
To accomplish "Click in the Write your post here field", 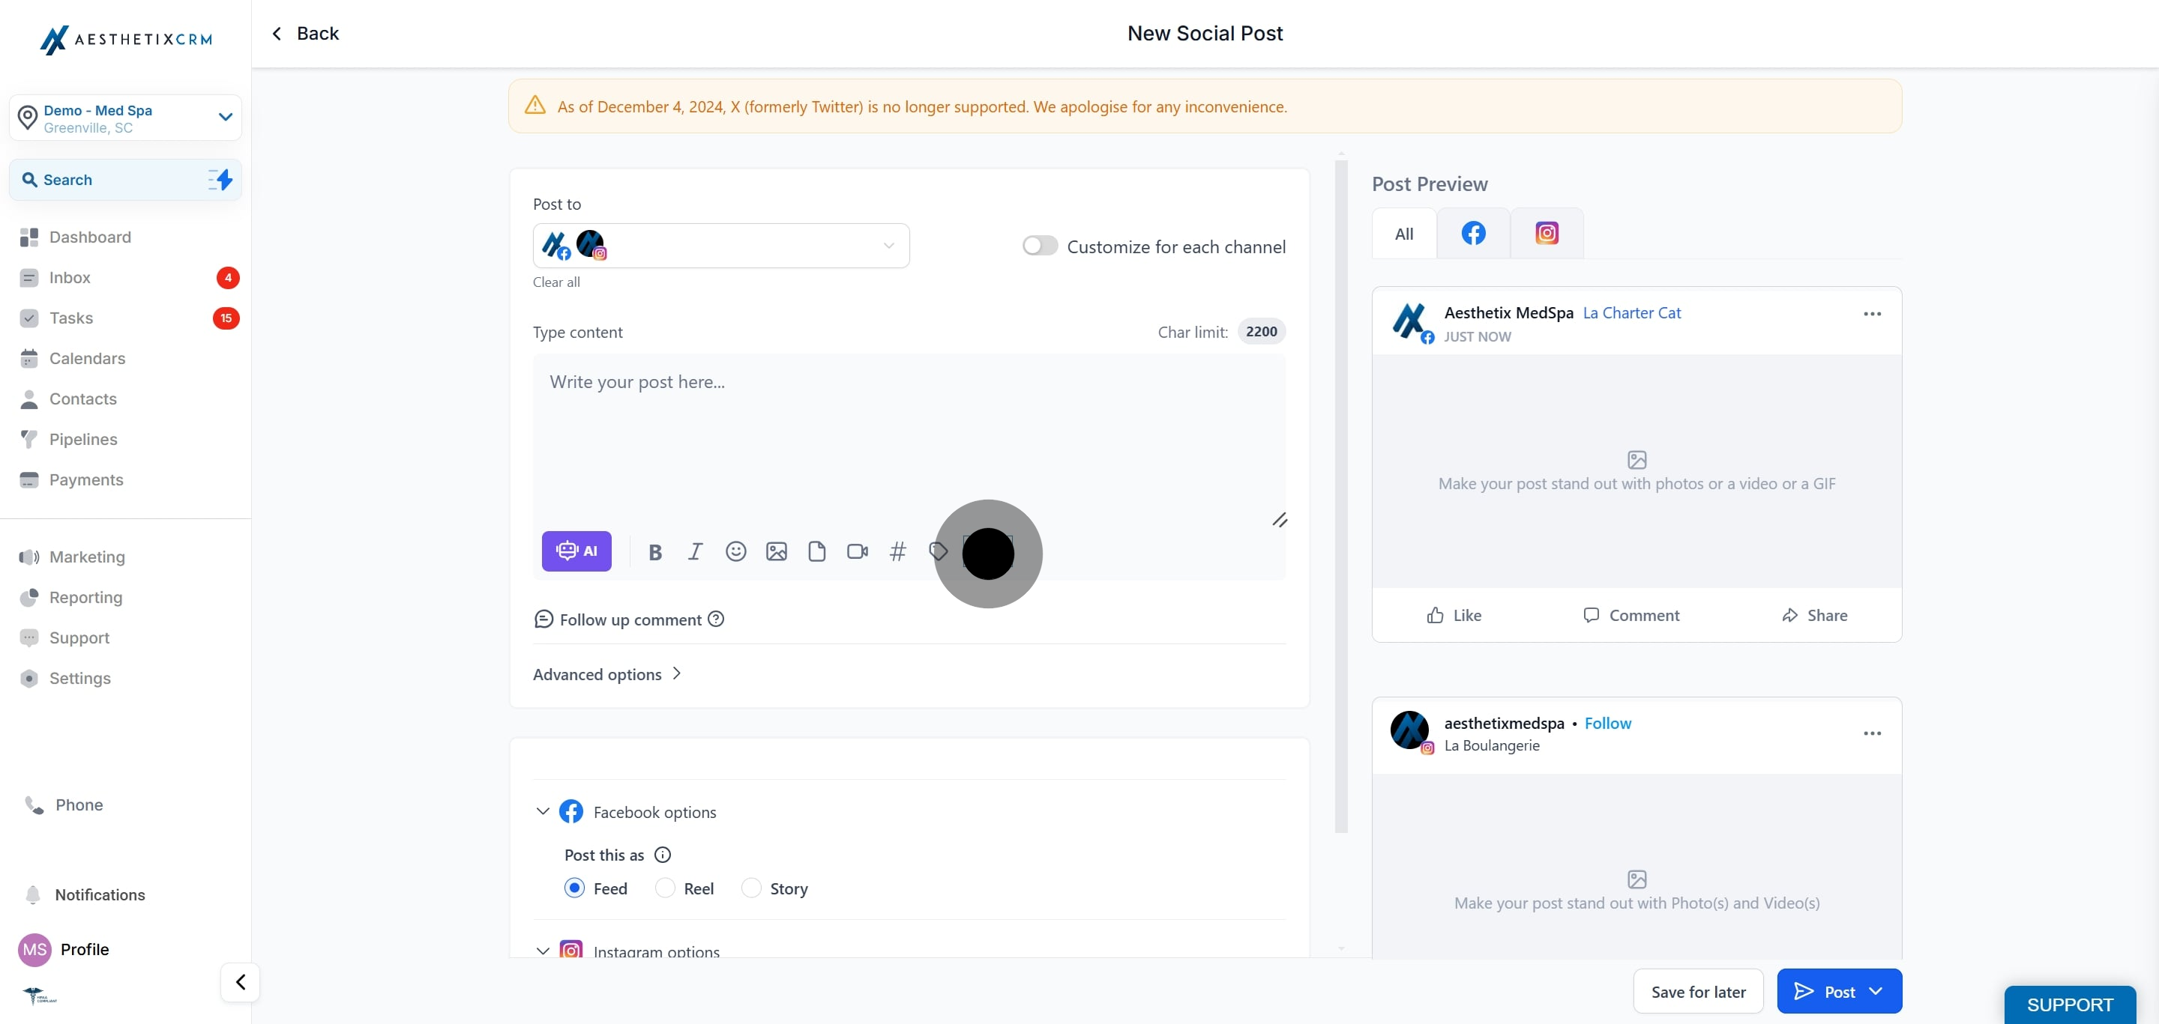I will point(909,440).
